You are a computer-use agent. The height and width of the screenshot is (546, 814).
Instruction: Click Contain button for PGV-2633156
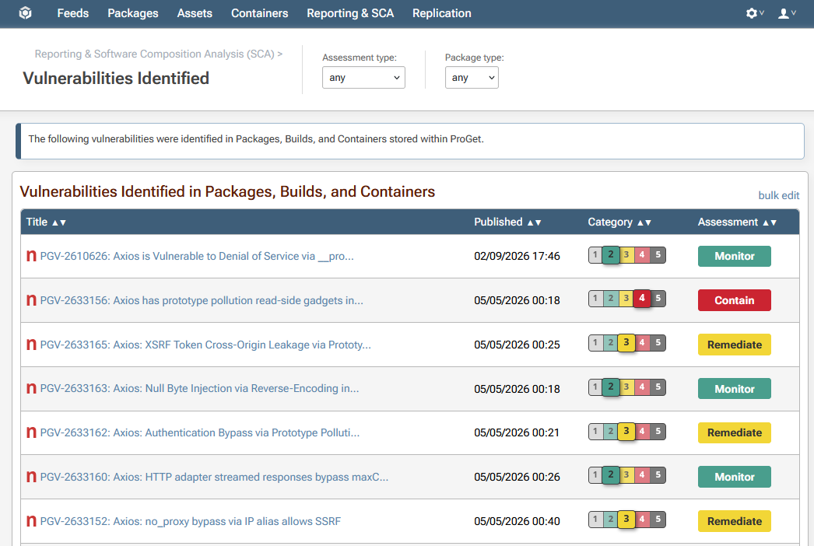(x=734, y=300)
